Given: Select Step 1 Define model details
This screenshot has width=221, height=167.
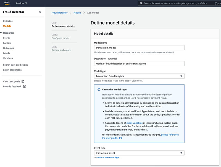Looking at the screenshot, I should tap(63, 25).
